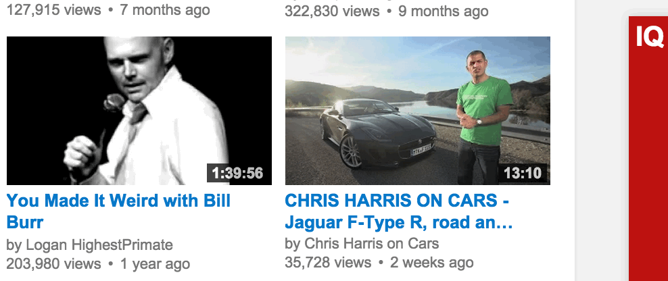Click the green-shirted man in the thumbnail

tap(483, 117)
